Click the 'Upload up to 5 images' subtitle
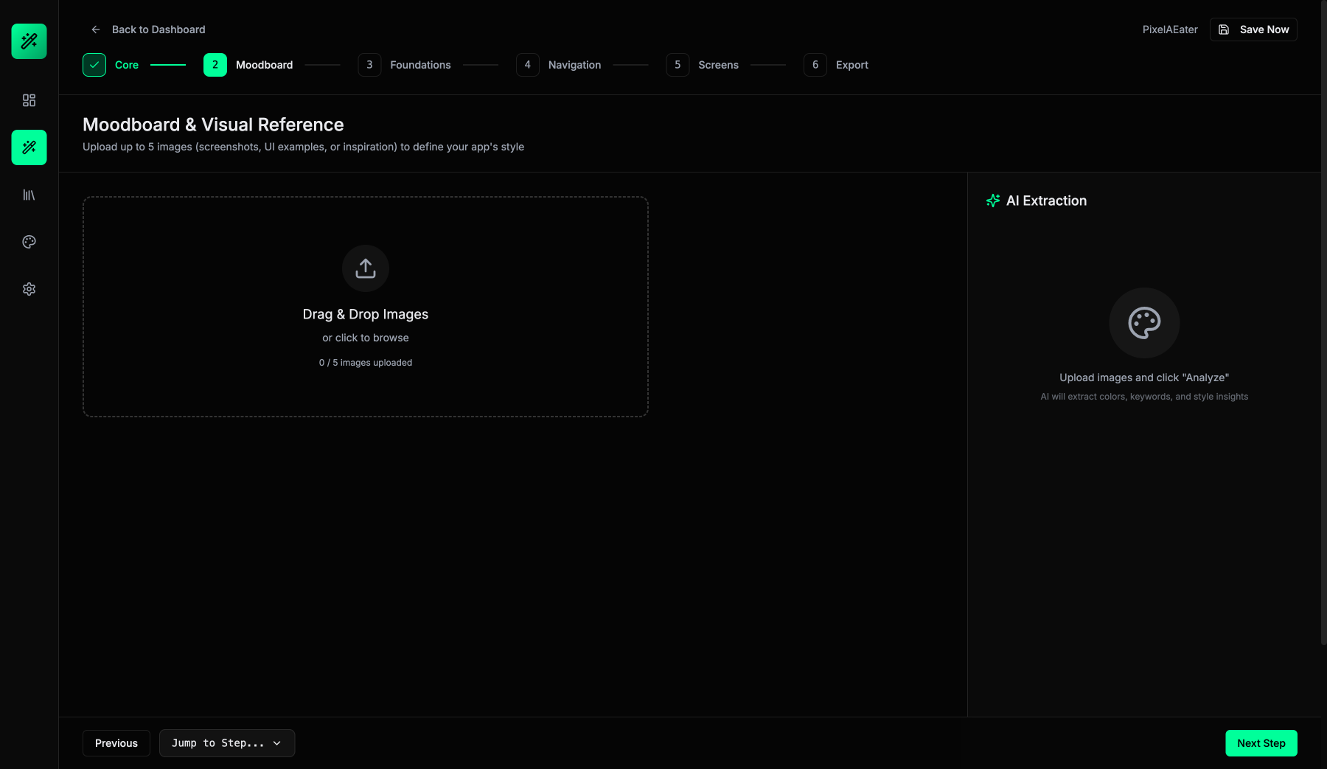 303,147
